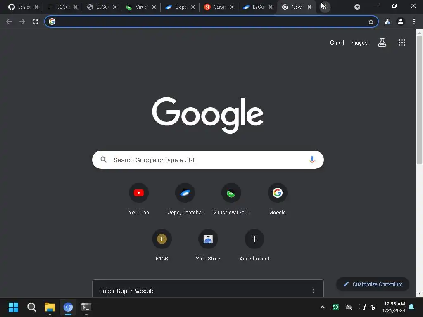Open Windows taskbar search
The image size is (423, 317).
31,307
